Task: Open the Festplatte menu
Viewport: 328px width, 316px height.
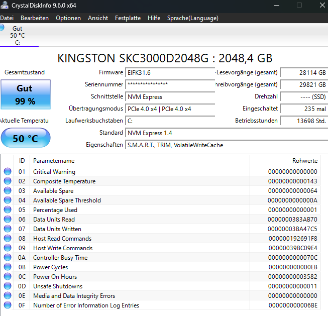Action: coord(128,18)
